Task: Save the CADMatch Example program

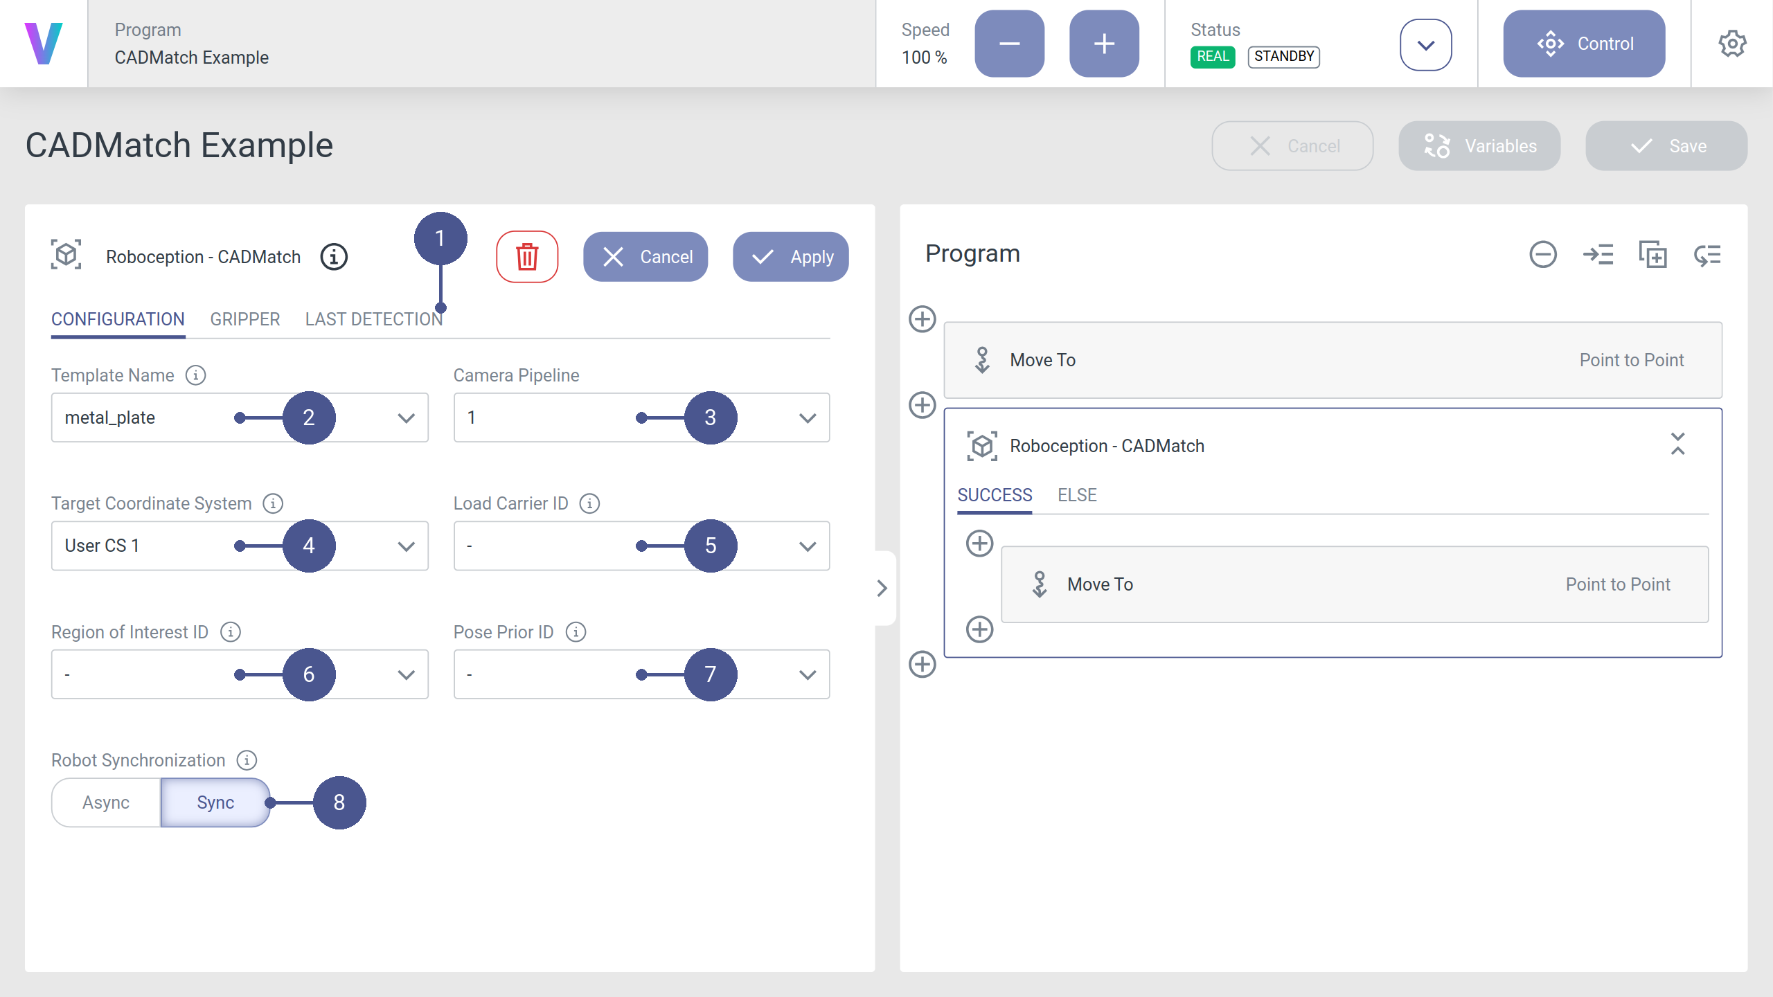Action: [x=1666, y=146]
